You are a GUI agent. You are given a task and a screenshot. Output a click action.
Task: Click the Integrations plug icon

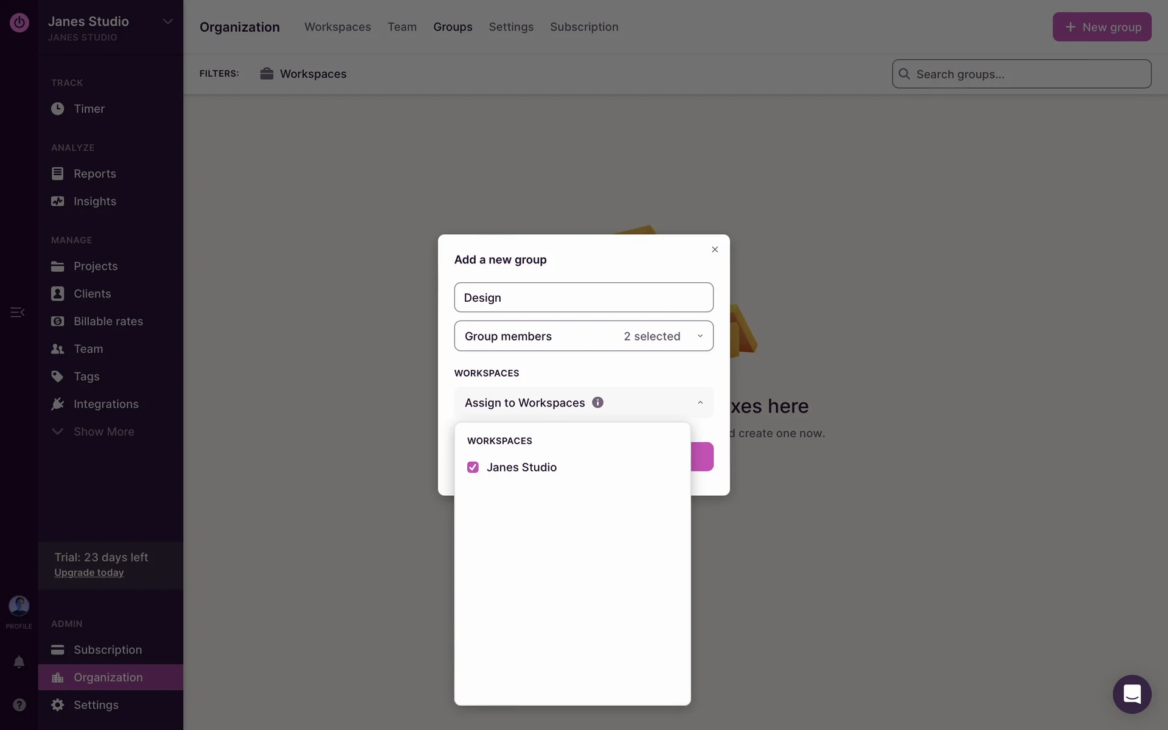pos(57,404)
